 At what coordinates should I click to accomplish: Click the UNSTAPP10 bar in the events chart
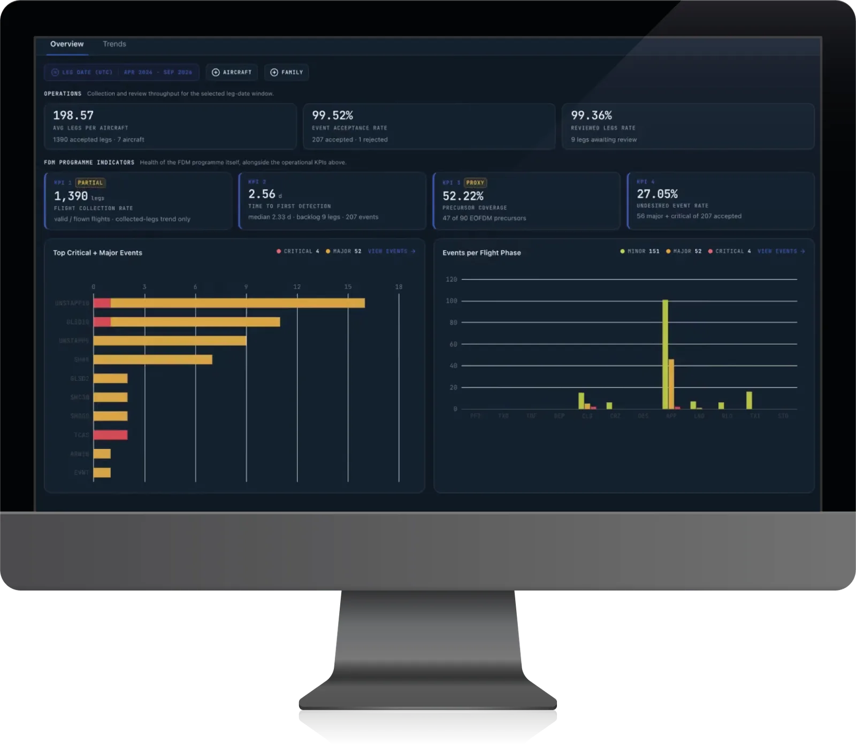point(229,303)
